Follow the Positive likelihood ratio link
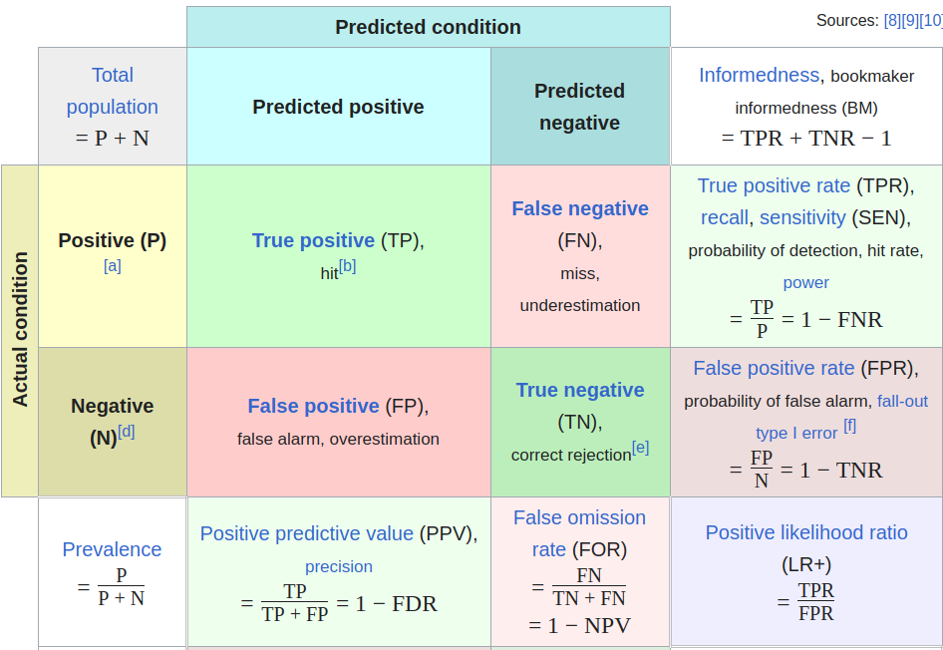Image resolution: width=943 pixels, height=650 pixels. pyautogui.click(x=805, y=532)
